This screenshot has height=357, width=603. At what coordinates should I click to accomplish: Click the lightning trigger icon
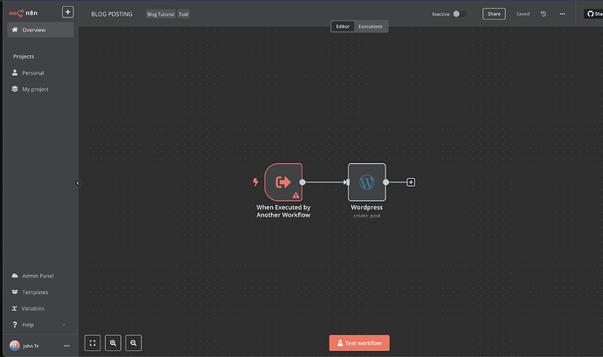click(255, 182)
